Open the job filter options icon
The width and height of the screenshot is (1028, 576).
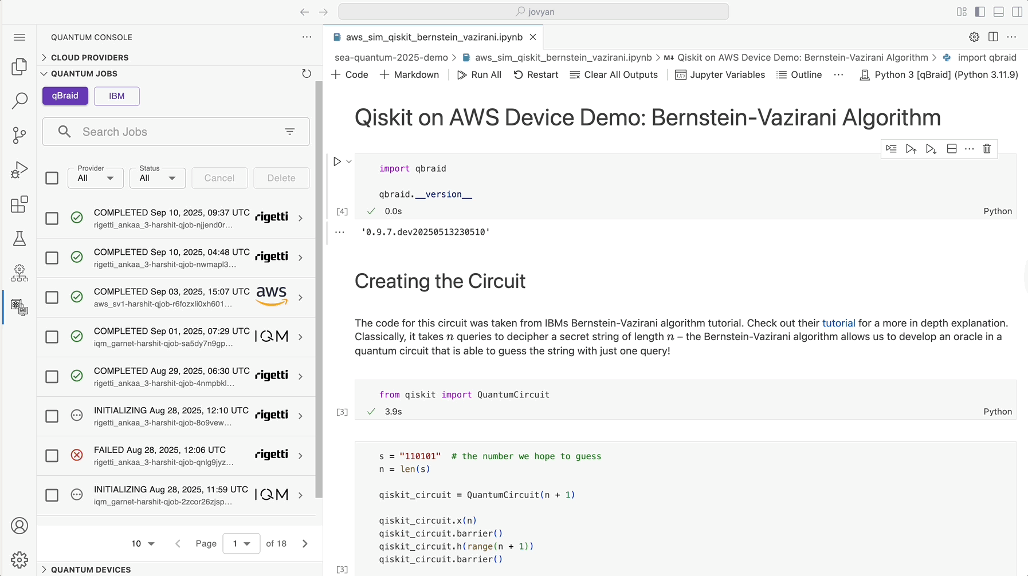(290, 132)
